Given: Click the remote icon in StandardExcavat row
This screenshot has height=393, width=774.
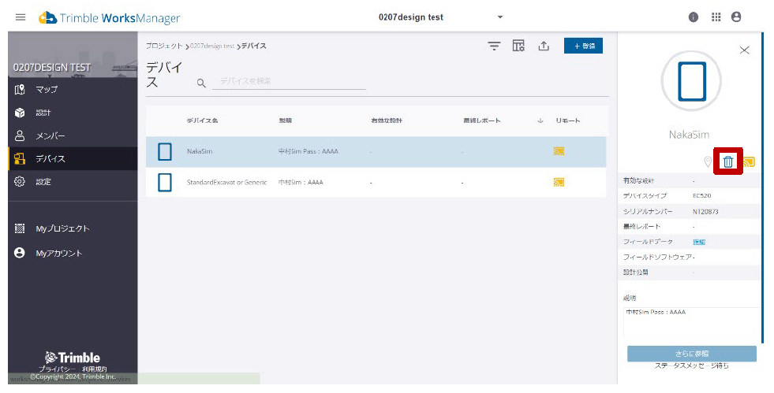Looking at the screenshot, I should click(x=559, y=182).
